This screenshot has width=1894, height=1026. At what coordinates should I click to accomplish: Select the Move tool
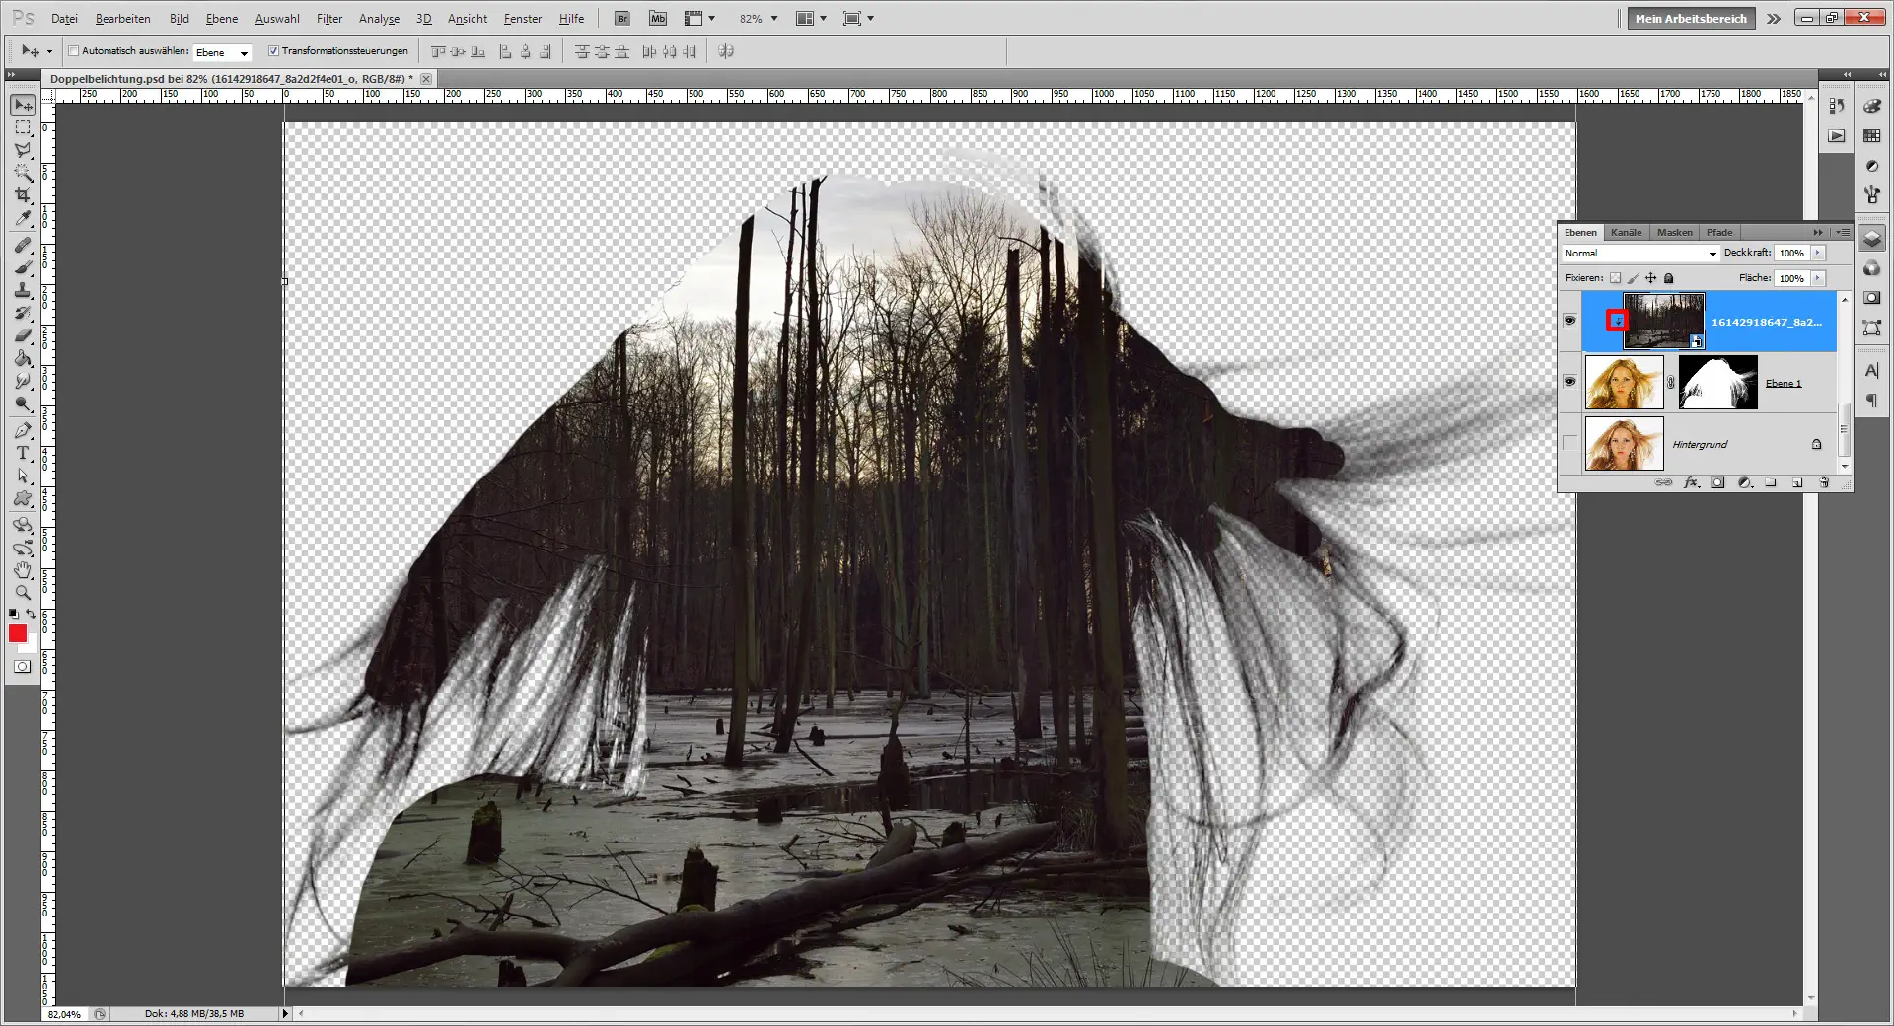coord(22,105)
